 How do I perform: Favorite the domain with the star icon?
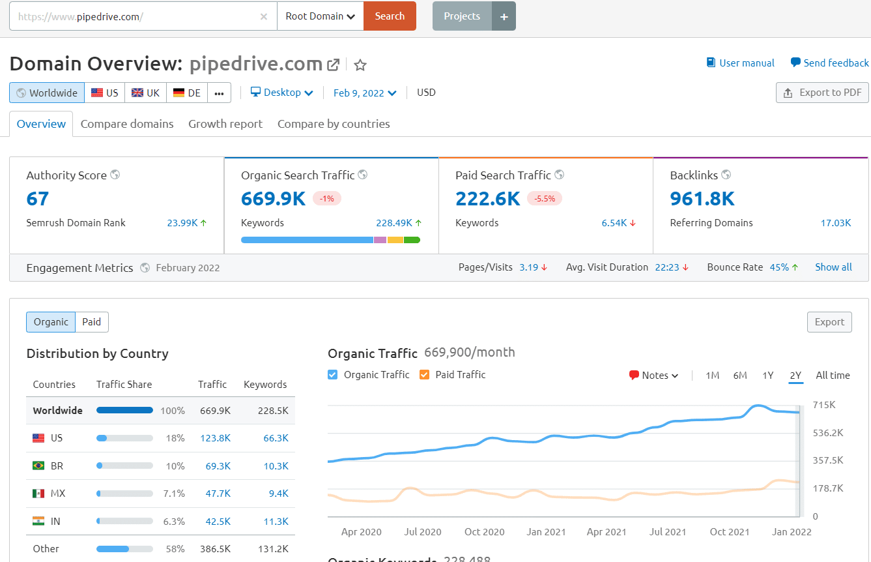[x=360, y=65]
